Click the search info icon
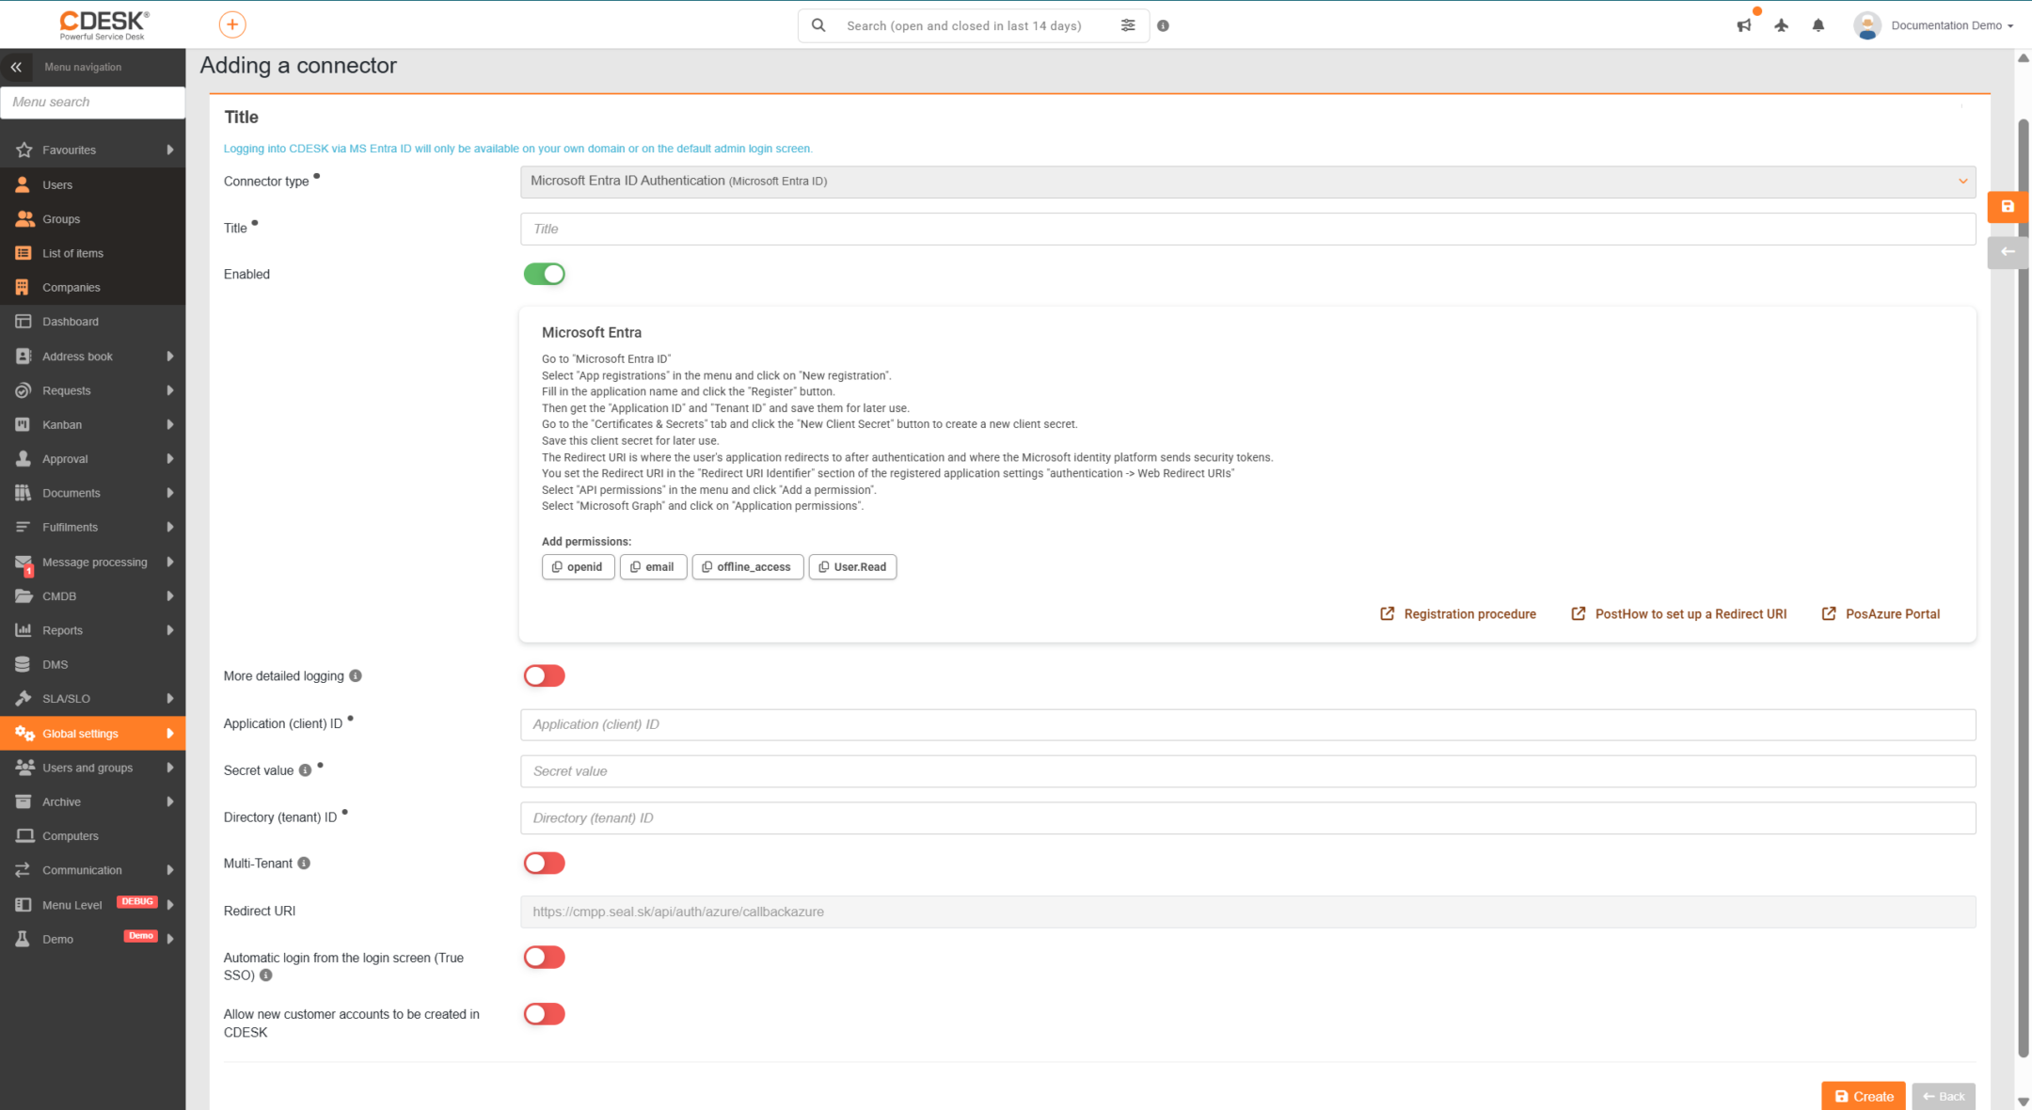 tap(1164, 26)
